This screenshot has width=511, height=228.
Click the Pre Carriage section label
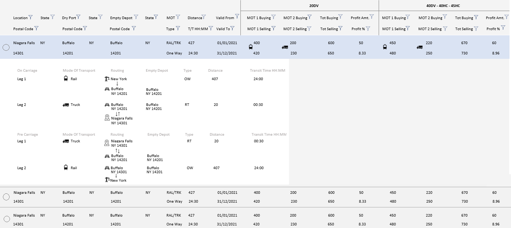[x=28, y=135]
